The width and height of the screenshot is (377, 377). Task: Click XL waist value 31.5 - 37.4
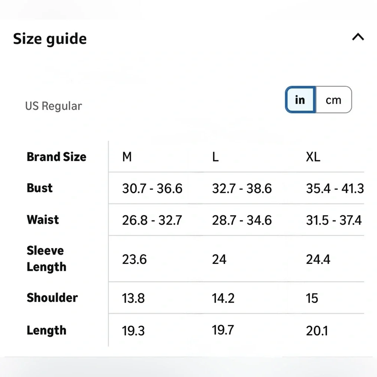tap(334, 220)
